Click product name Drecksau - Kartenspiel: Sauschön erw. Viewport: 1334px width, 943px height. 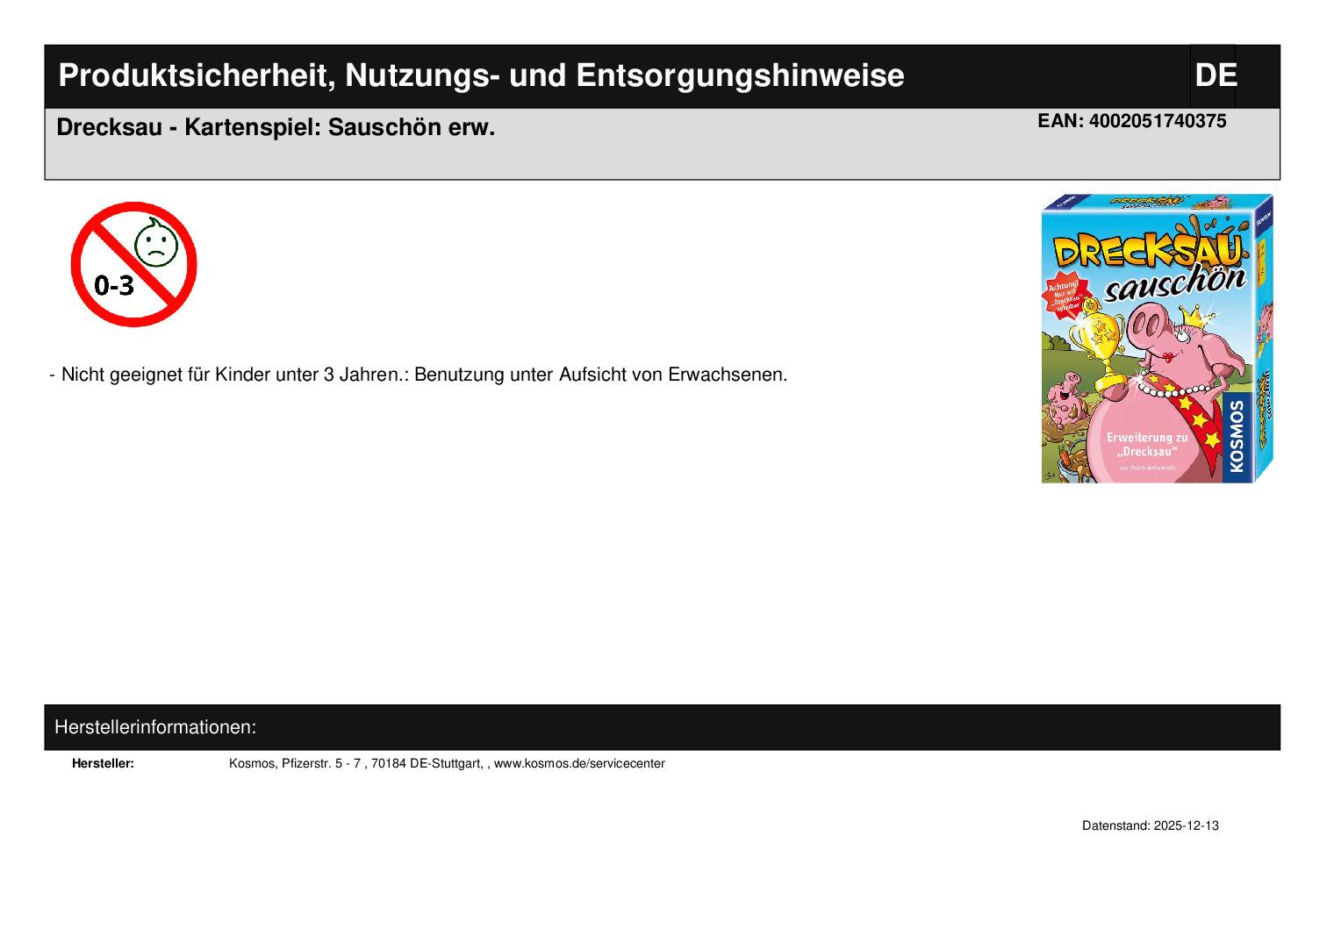(276, 128)
